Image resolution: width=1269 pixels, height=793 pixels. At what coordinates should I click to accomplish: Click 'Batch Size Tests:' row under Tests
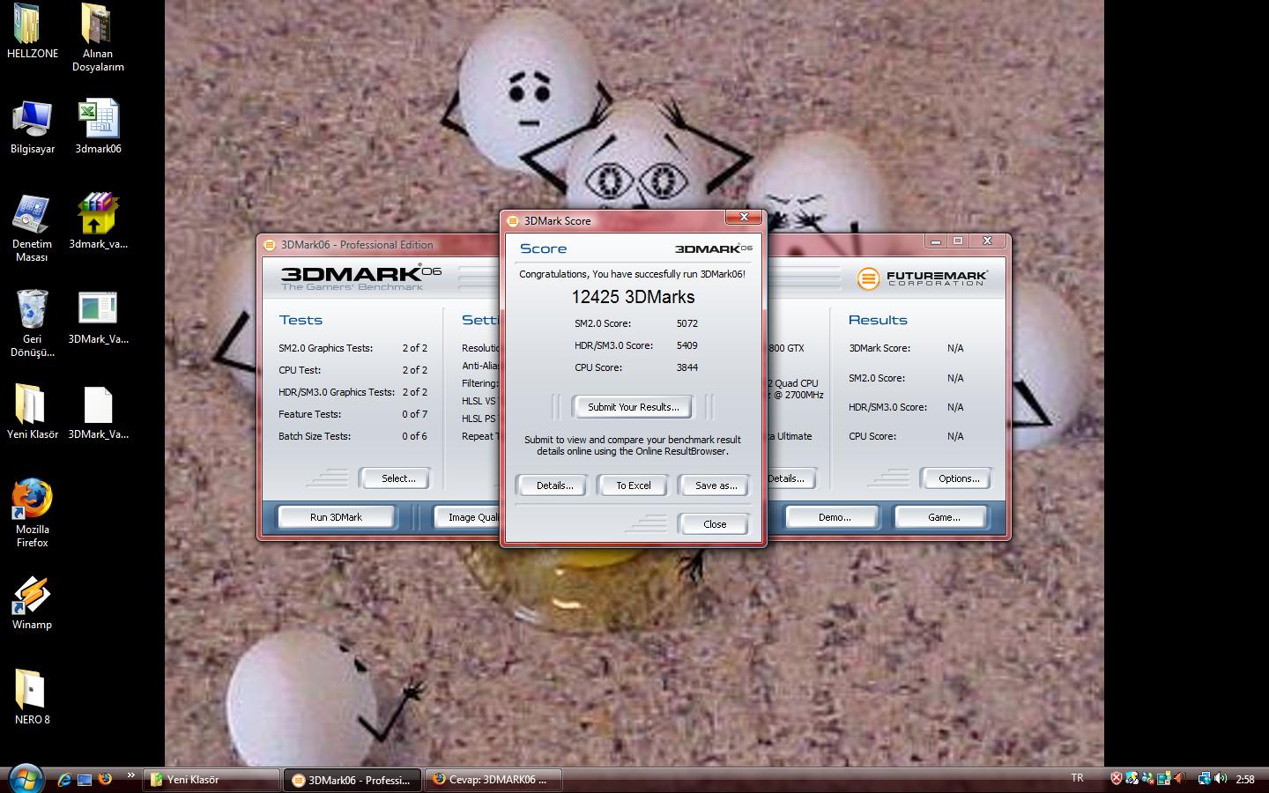pyautogui.click(x=352, y=436)
